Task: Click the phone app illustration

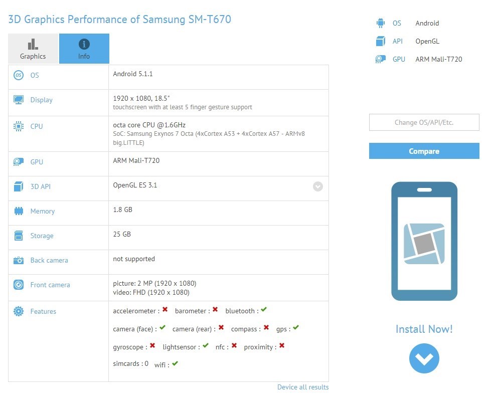Action: [424, 241]
